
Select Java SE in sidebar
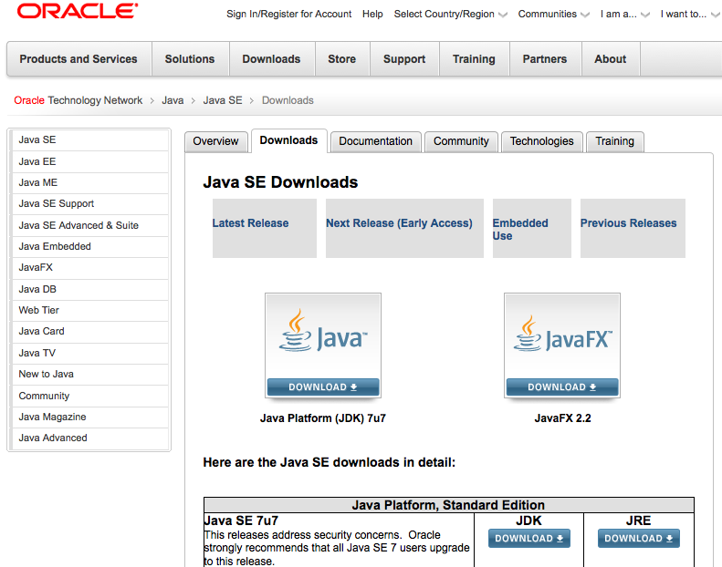[x=89, y=139]
